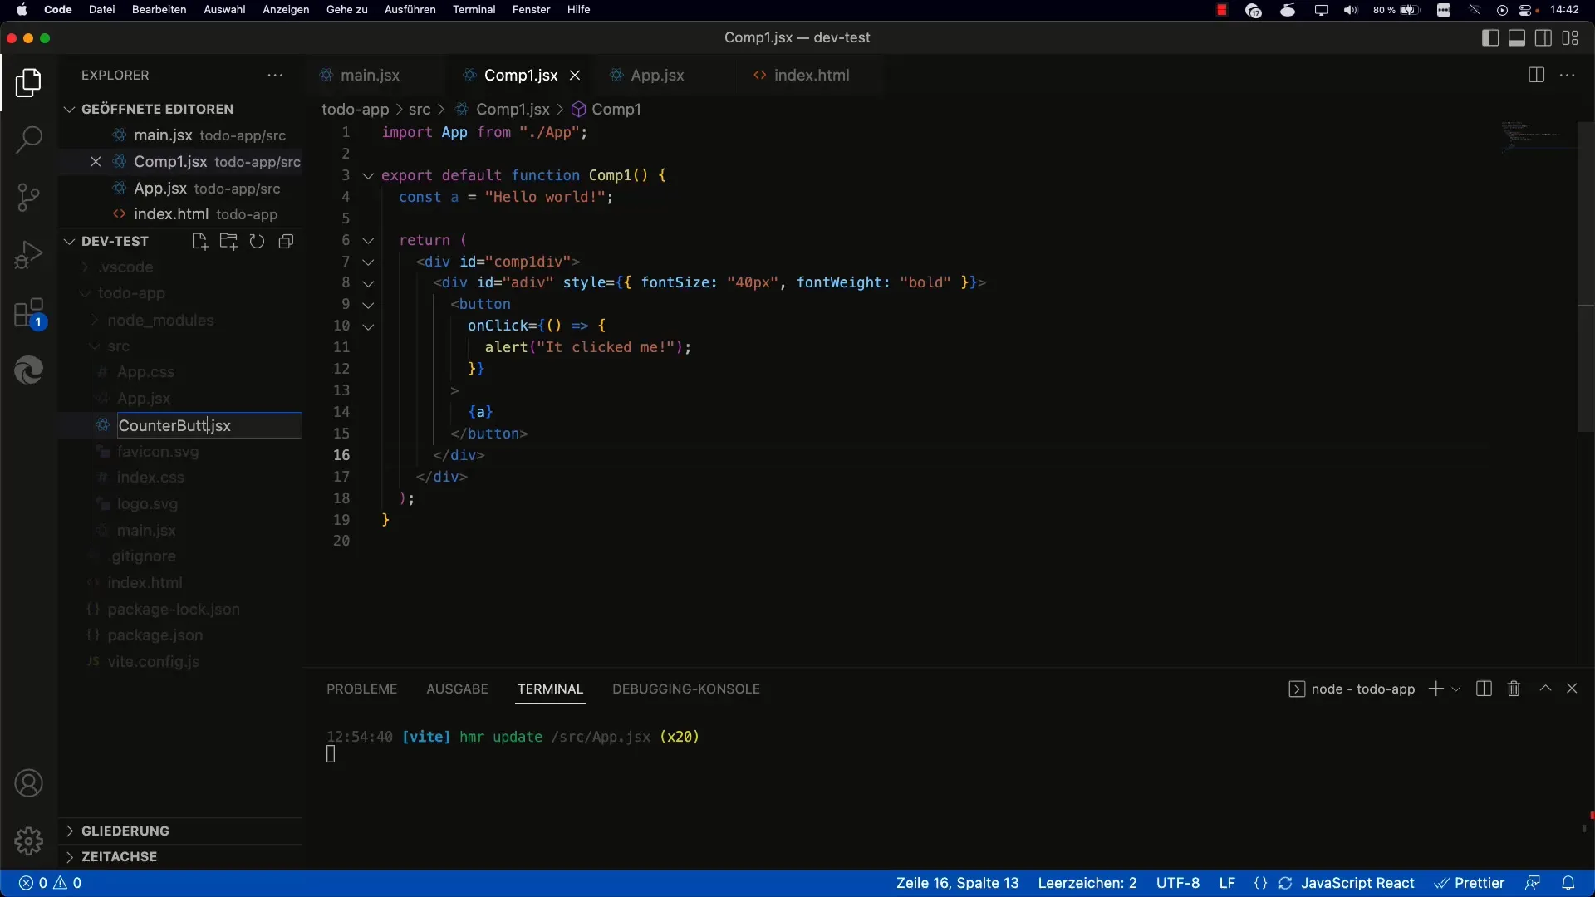Maximize the panel size with caret icon

(1545, 689)
